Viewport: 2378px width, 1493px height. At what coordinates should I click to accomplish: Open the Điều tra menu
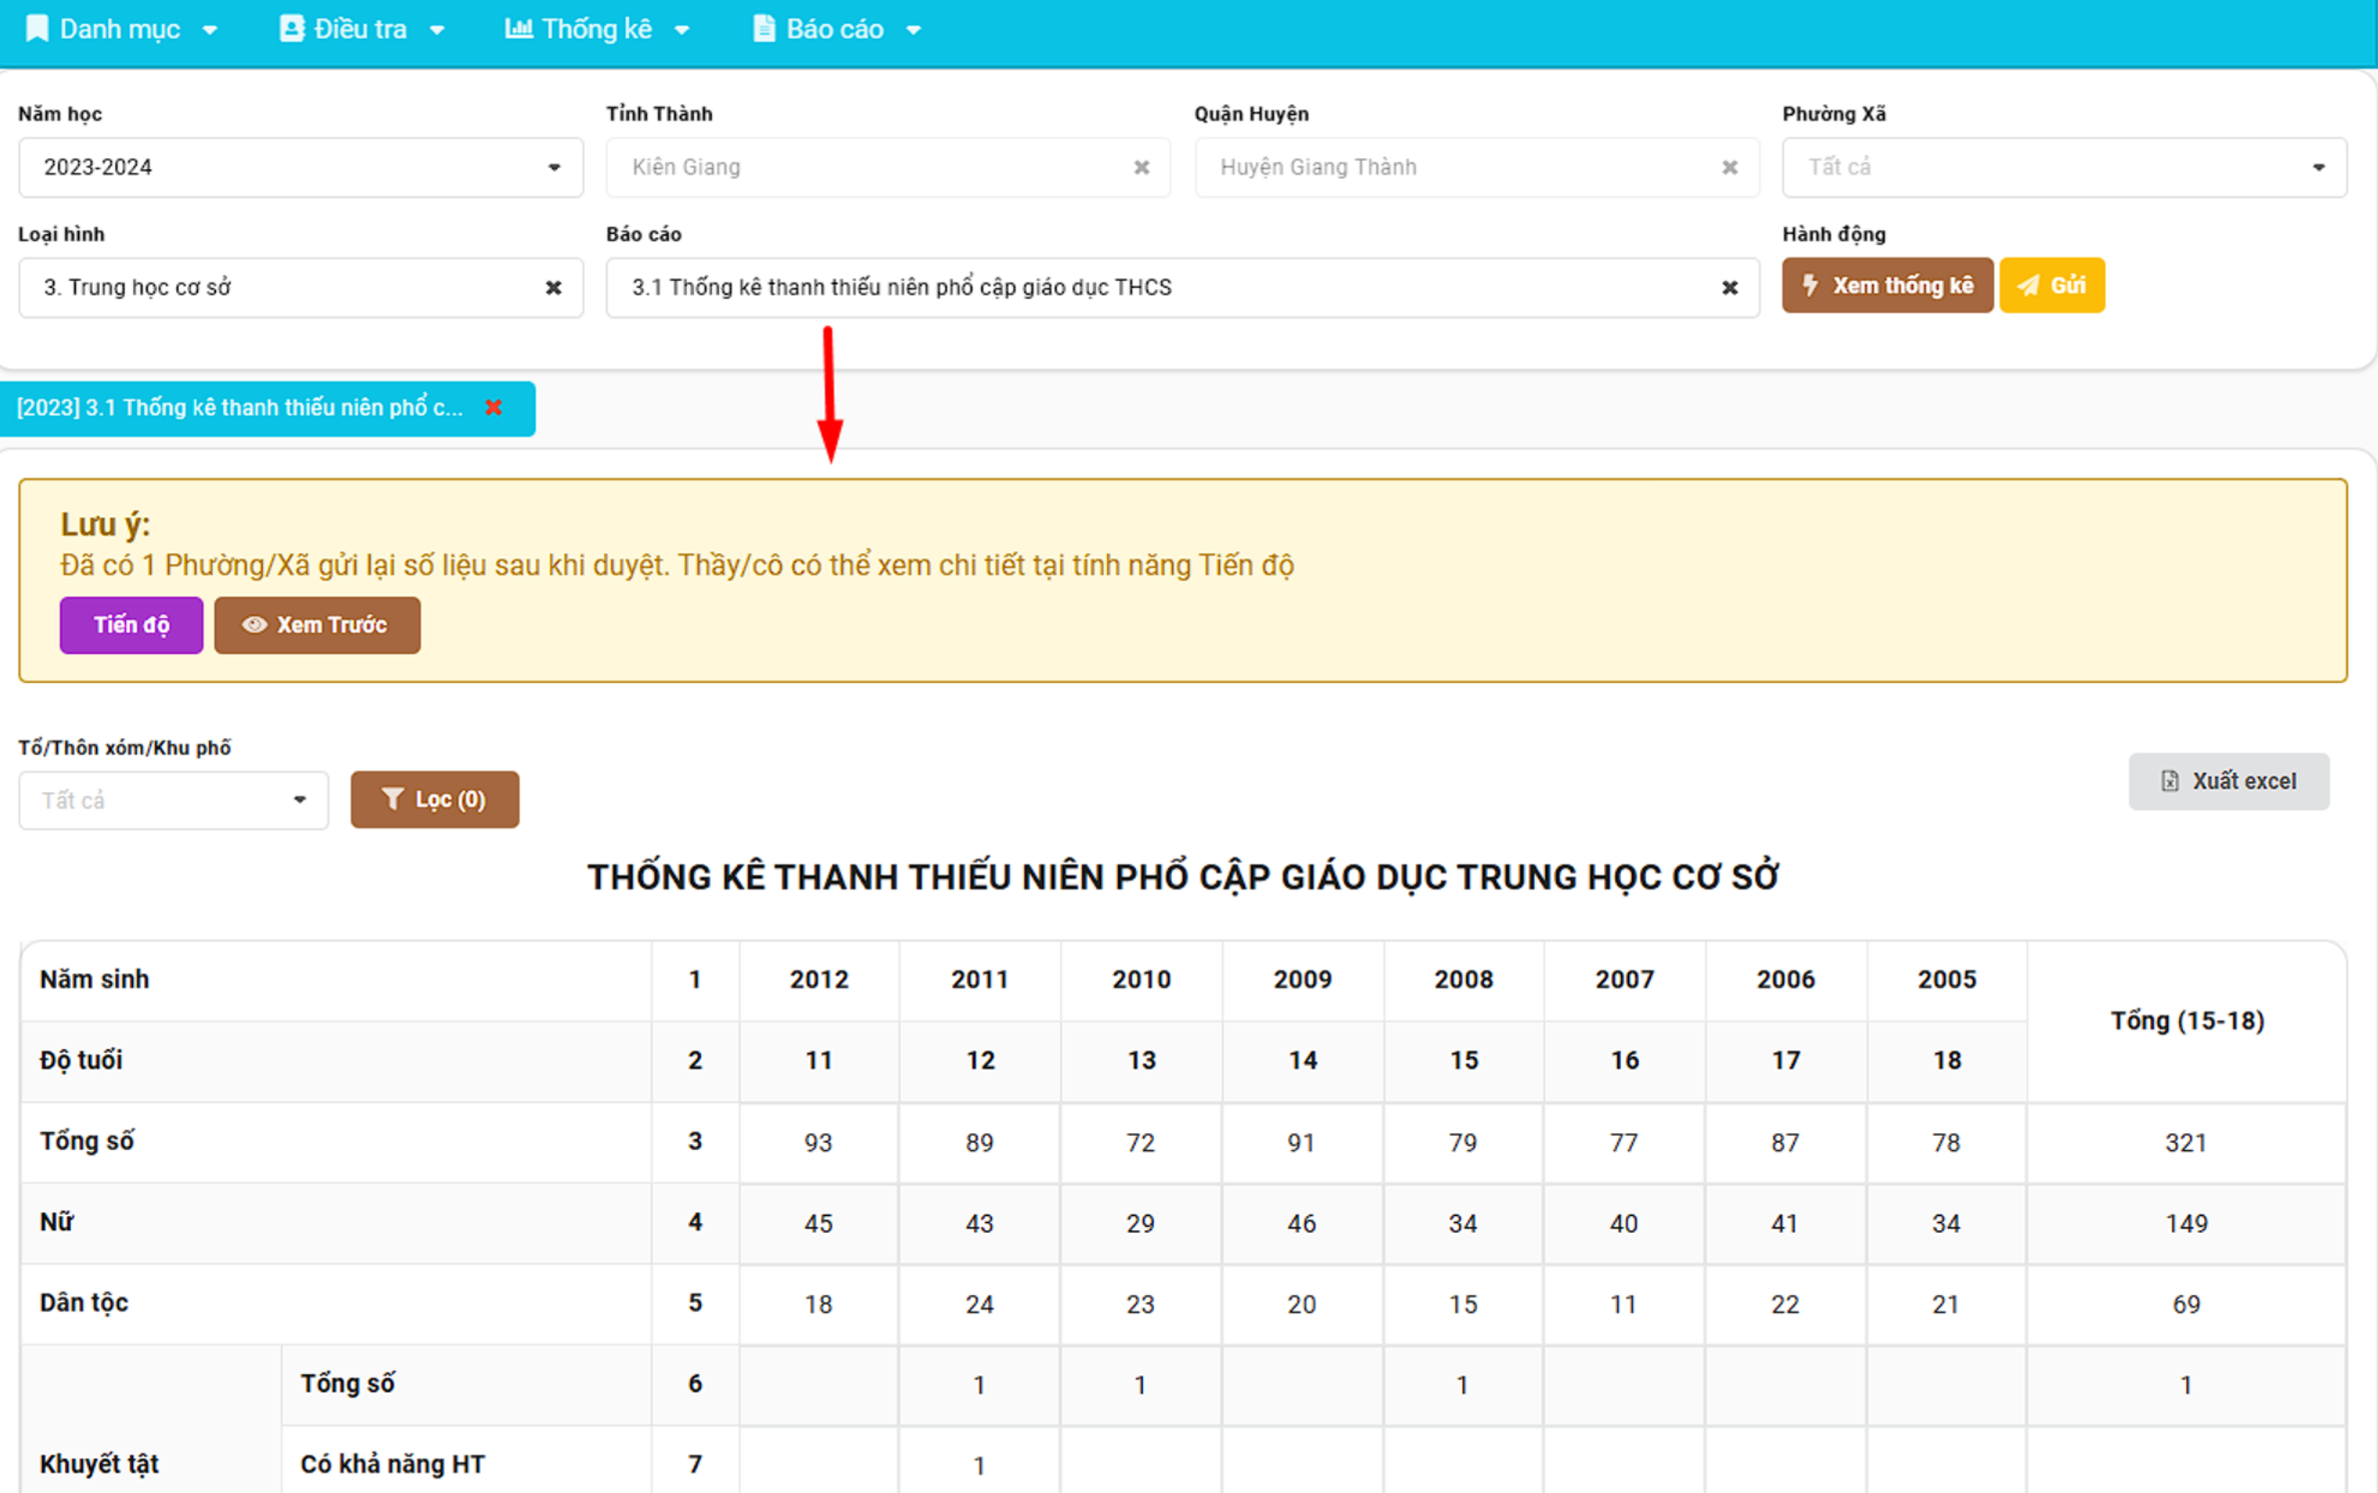362,29
